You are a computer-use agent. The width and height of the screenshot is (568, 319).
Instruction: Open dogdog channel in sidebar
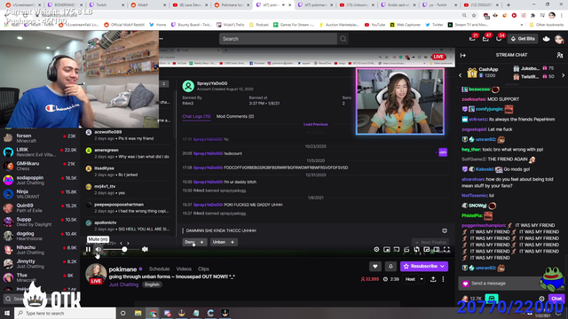pos(40,236)
